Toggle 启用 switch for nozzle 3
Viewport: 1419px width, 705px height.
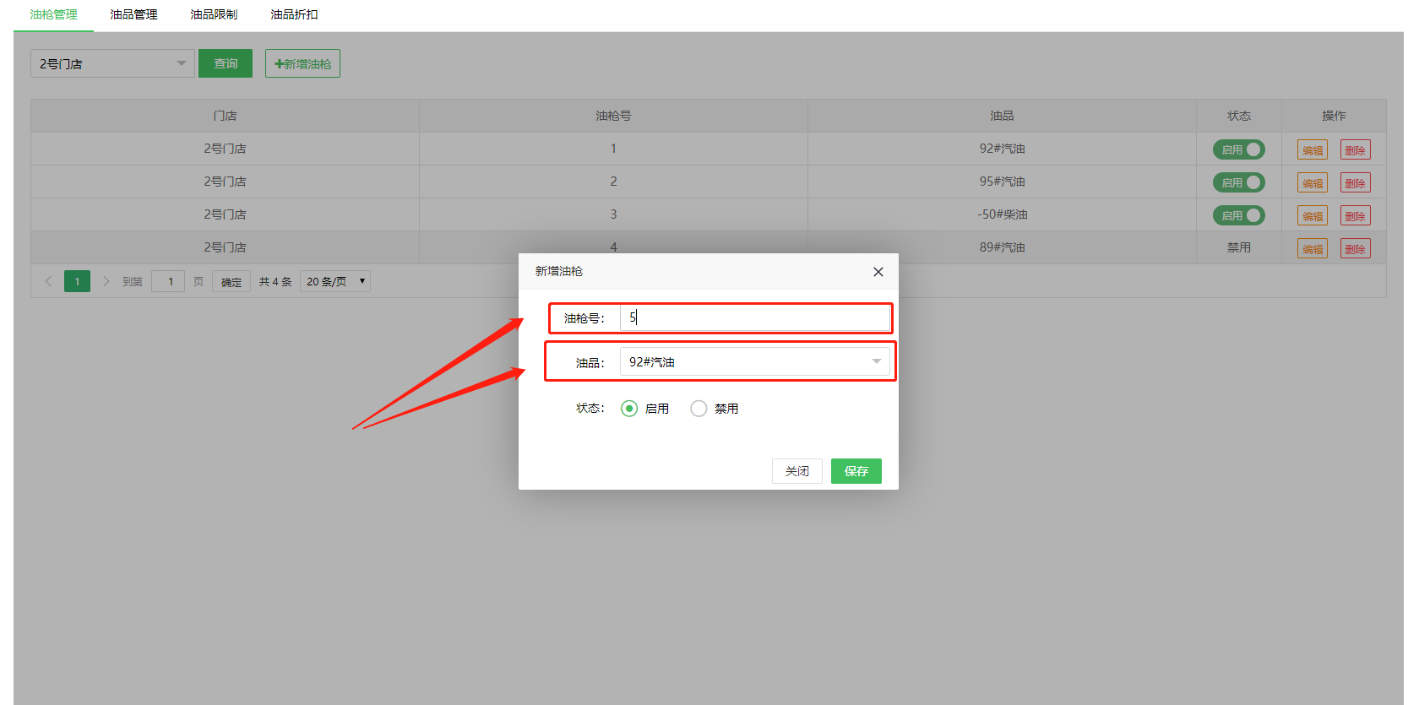click(x=1238, y=215)
